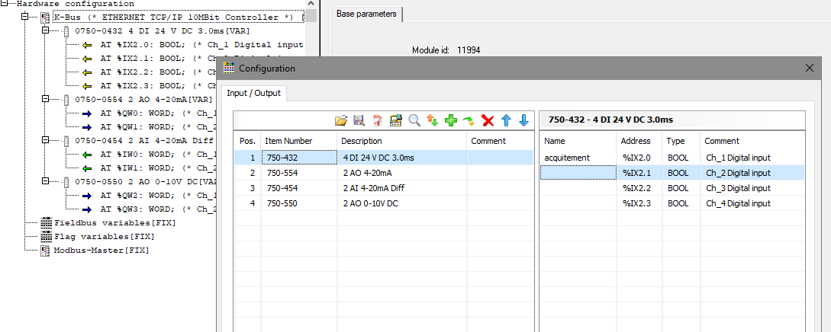Click the save configuration floppy icon

[x=359, y=120]
